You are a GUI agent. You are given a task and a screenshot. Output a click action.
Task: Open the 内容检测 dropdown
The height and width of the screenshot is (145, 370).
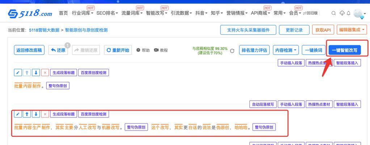[286, 50]
